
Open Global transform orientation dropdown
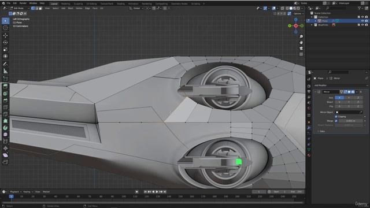click(136, 8)
